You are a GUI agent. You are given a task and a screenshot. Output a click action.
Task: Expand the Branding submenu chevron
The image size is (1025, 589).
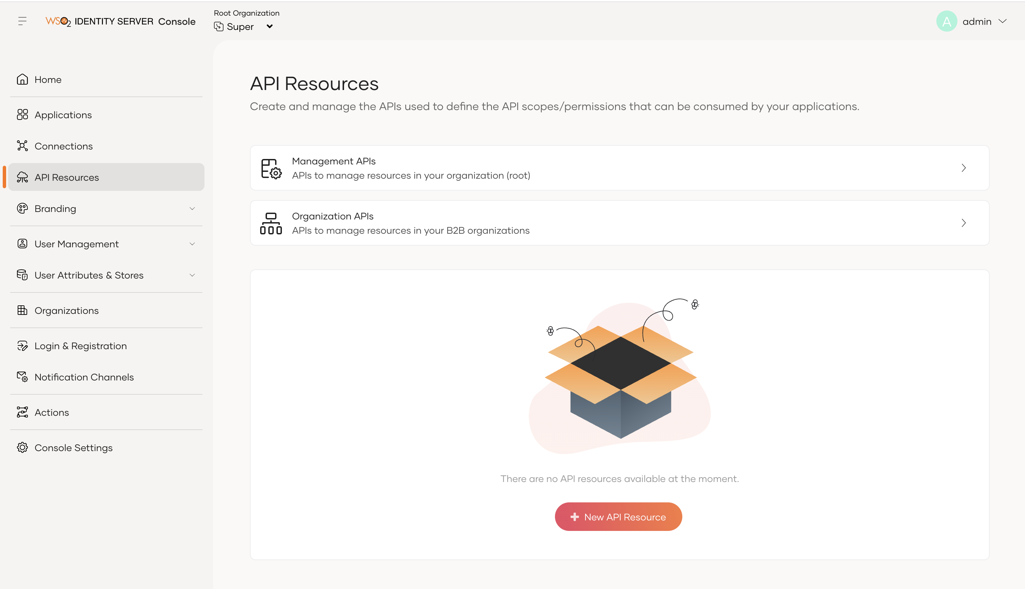tap(192, 209)
